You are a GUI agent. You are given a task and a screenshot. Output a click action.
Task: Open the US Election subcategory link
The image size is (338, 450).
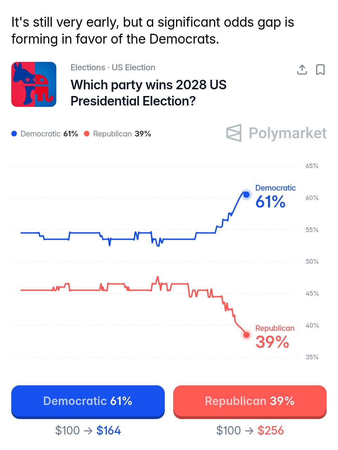point(133,67)
